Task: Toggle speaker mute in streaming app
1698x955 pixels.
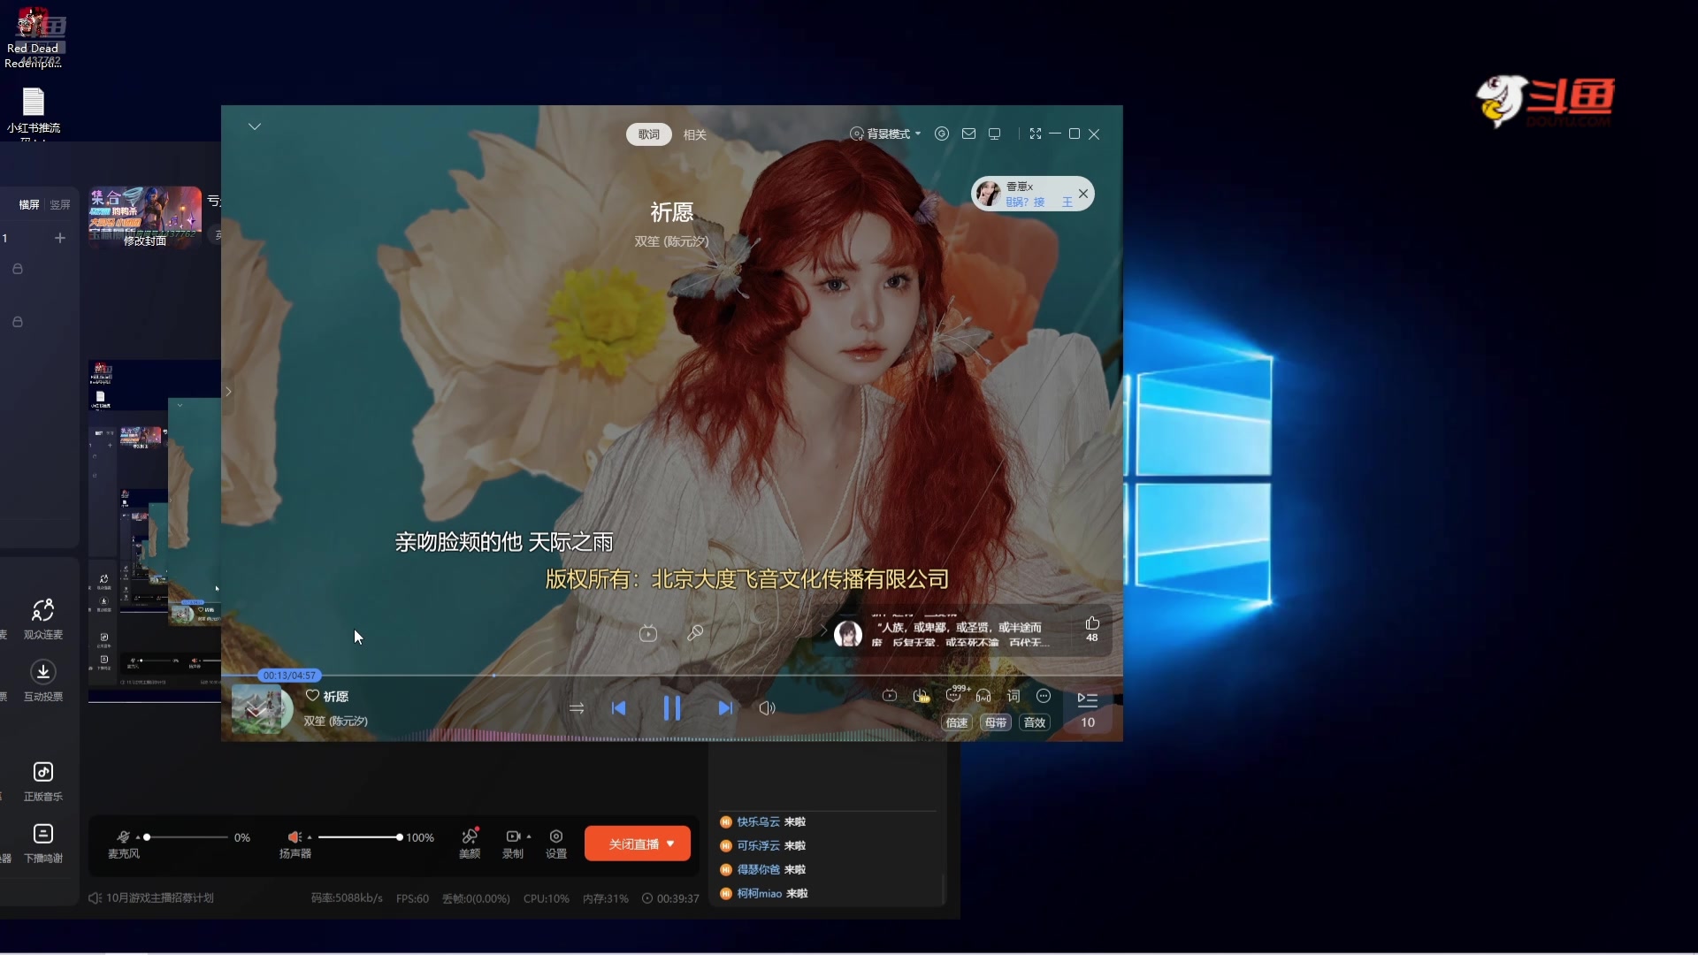Action: click(x=294, y=837)
